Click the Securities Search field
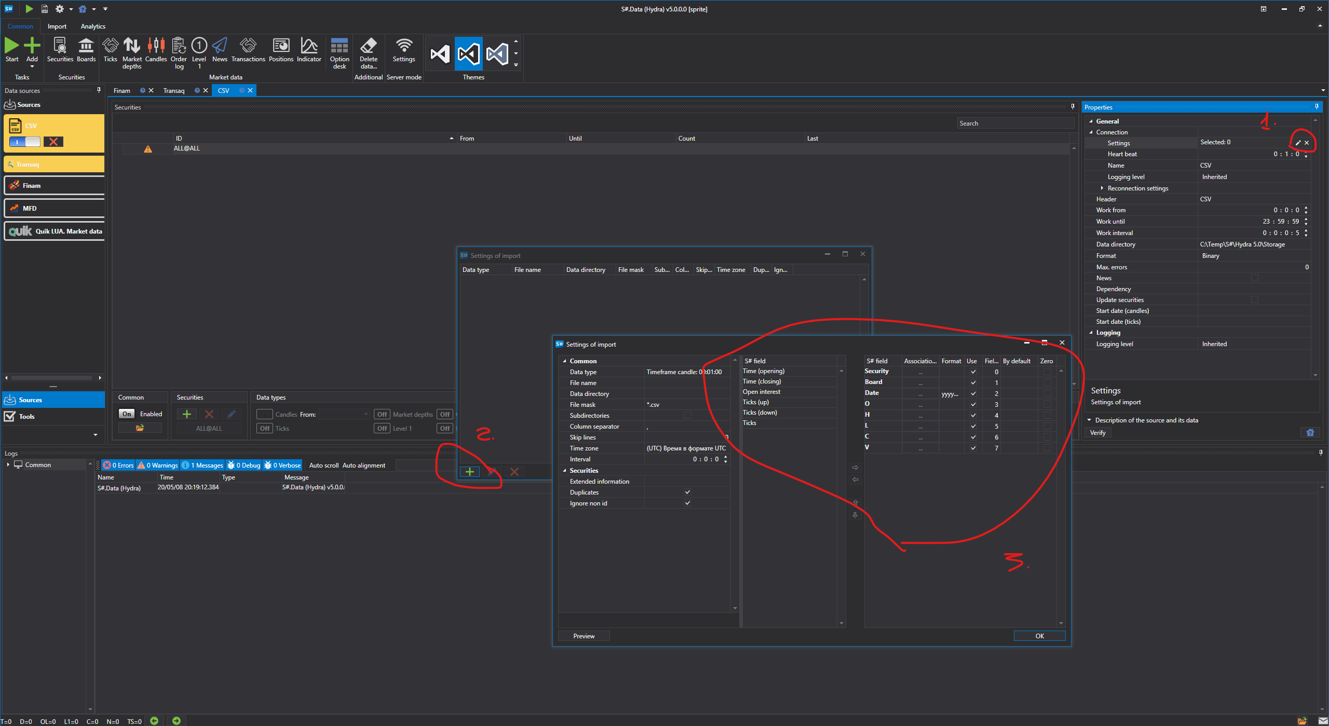The height and width of the screenshot is (726, 1329). 1015,124
